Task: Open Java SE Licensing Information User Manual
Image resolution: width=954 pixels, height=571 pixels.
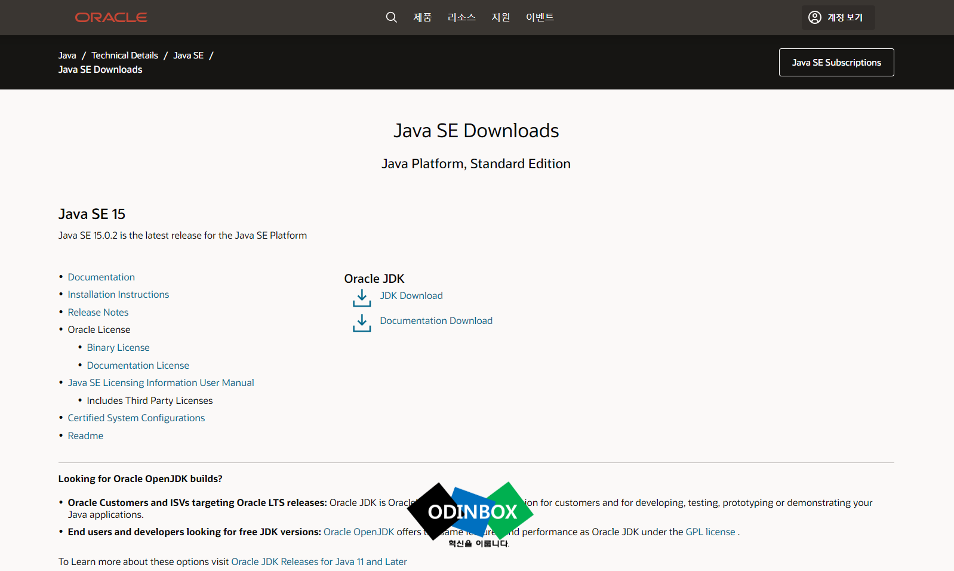Action: click(x=161, y=382)
